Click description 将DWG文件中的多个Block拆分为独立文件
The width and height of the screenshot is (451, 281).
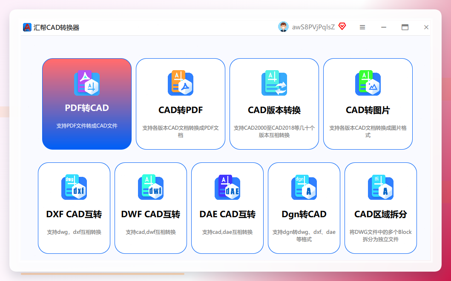point(381,236)
